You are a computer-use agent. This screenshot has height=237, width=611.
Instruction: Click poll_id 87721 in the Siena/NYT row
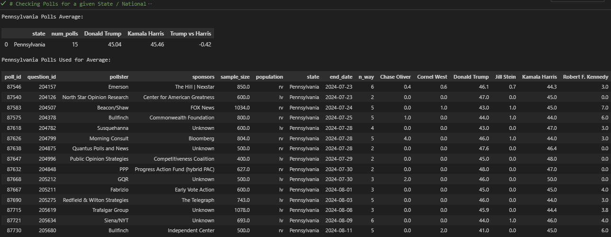(x=14, y=220)
